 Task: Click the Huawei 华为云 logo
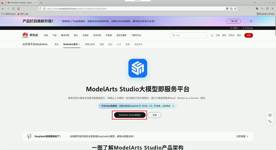tap(30, 35)
